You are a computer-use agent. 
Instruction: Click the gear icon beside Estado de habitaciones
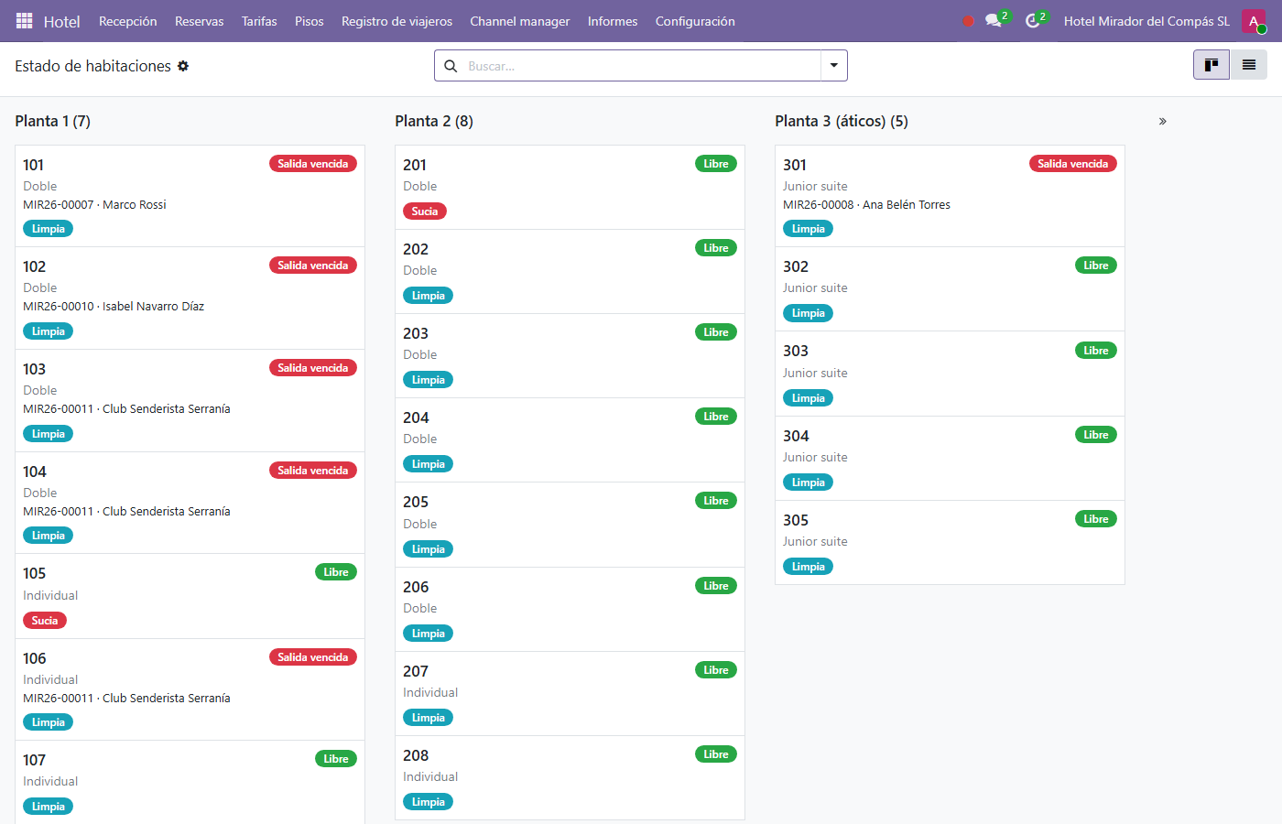(183, 66)
